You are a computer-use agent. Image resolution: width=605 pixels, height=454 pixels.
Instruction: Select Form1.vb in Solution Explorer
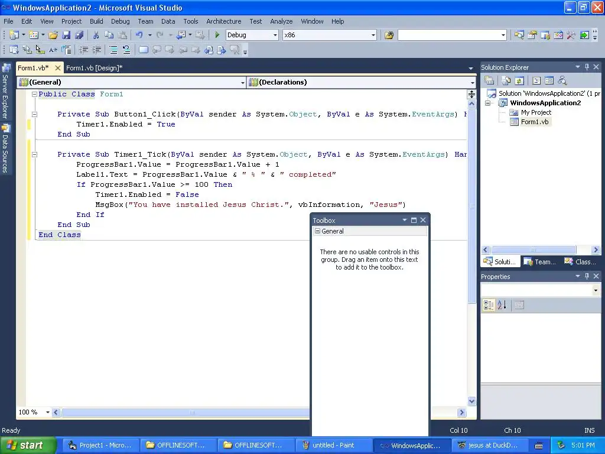tap(534, 122)
